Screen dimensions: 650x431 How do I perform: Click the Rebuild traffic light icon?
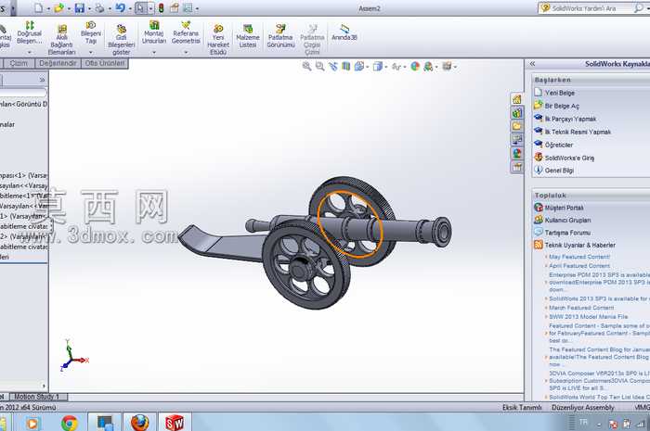click(x=162, y=7)
